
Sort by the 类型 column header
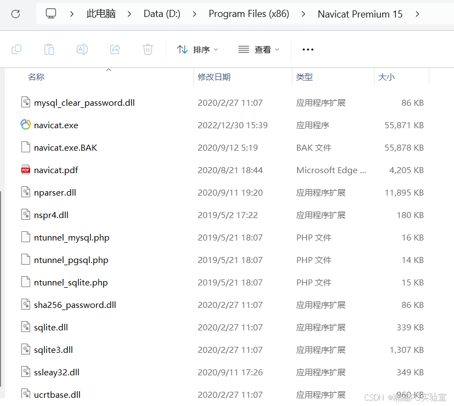pos(304,77)
